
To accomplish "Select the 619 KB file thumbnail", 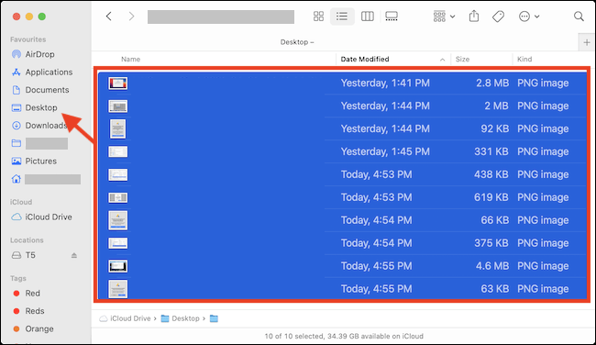I will pyautogui.click(x=118, y=197).
